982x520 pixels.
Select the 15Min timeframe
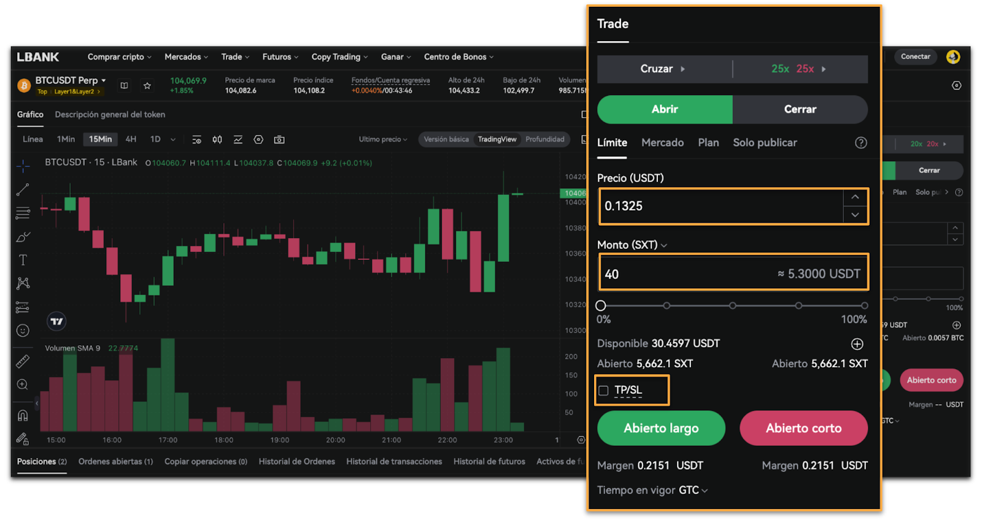[x=100, y=140]
